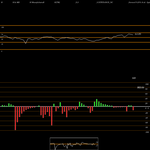Click the 50 level label on RSI axis
This screenshot has width=150, height=150.
[2, 39]
